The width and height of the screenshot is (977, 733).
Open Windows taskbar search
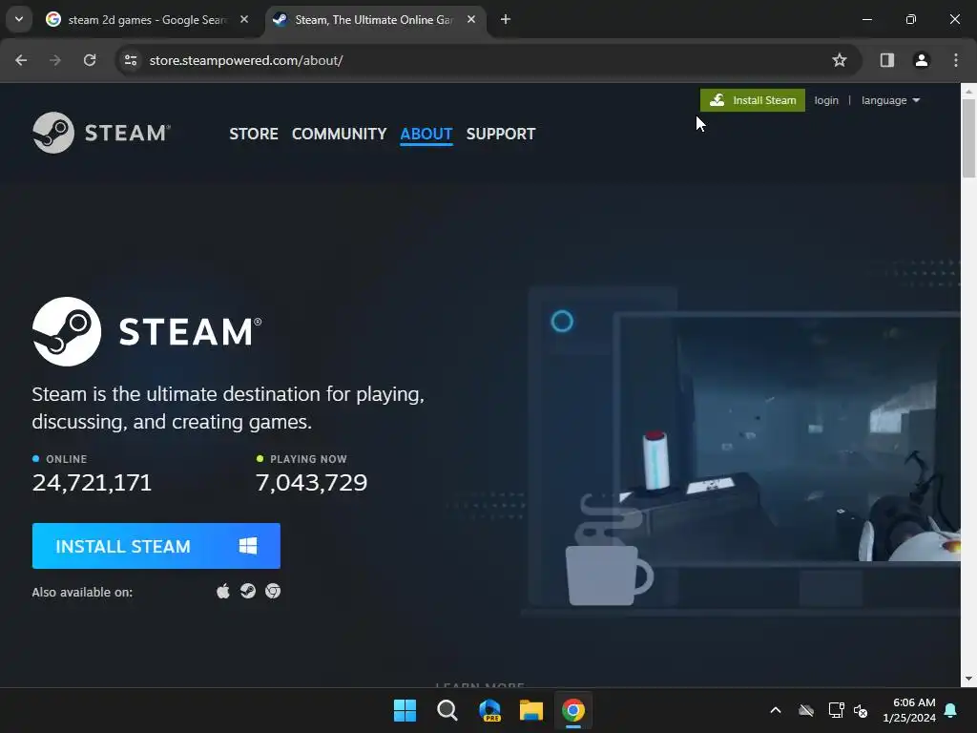[x=447, y=710]
